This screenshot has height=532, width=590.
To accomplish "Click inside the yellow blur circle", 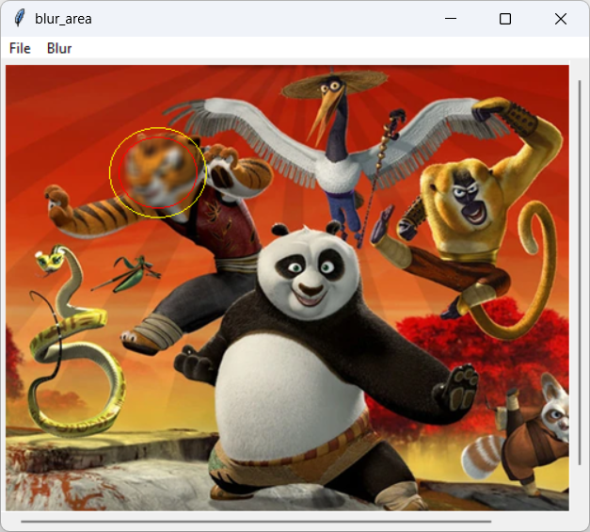I will point(157,172).
